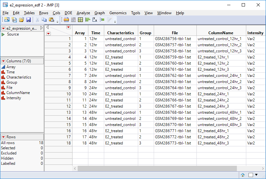Open the Analyze menu
The height and width of the screenshot is (179, 266).
pos(83,13)
